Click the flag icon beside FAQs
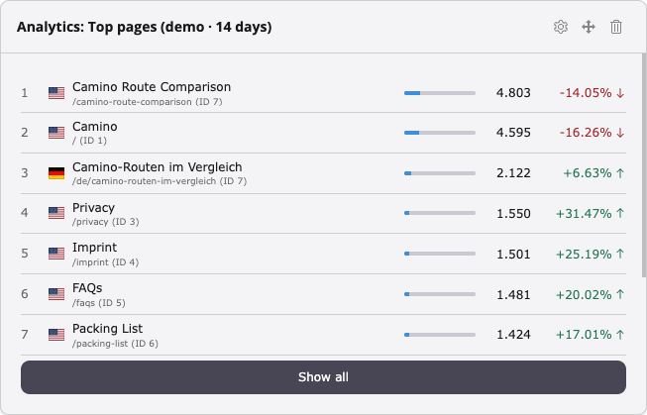 (56, 294)
